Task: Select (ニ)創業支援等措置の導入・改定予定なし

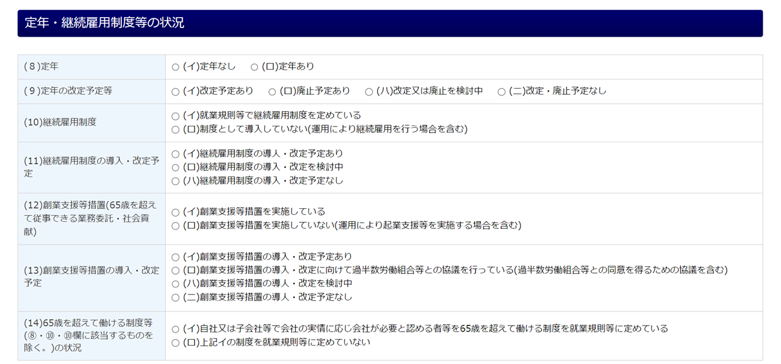Action: [x=176, y=298]
